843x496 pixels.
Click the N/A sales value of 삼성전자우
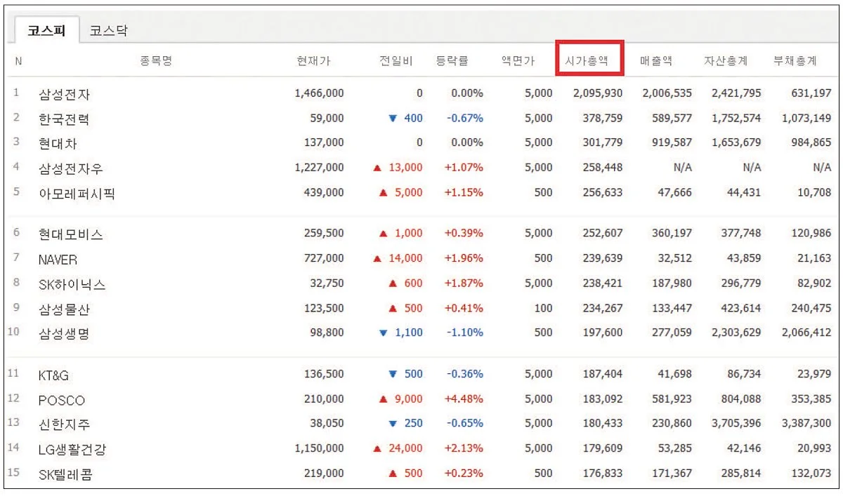682,168
